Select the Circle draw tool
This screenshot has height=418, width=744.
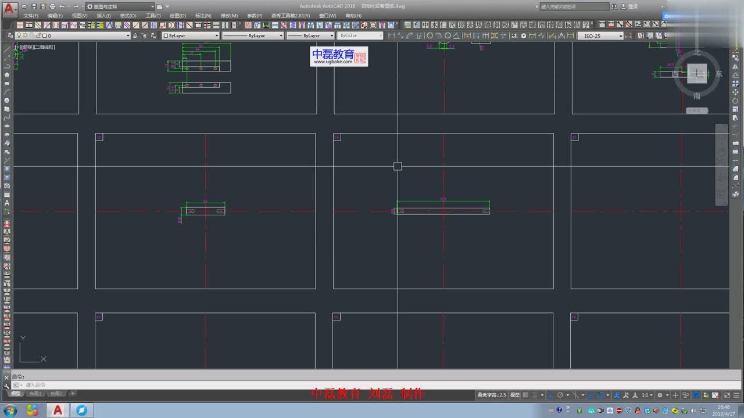point(7,100)
